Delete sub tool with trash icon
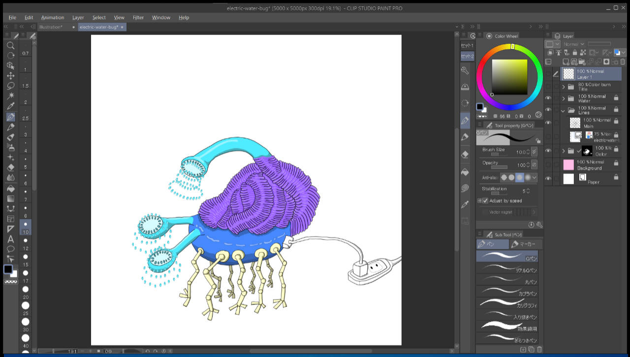Viewport: 630px width, 357px height. click(x=539, y=350)
